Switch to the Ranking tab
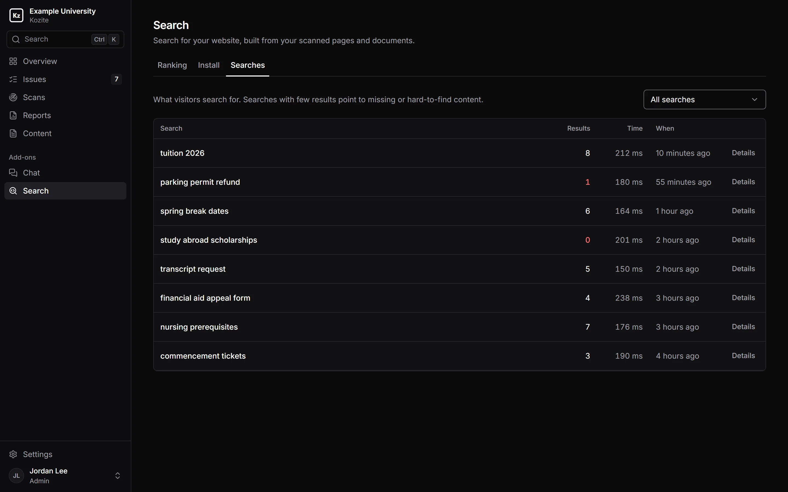Image resolution: width=788 pixels, height=492 pixels. (172, 65)
